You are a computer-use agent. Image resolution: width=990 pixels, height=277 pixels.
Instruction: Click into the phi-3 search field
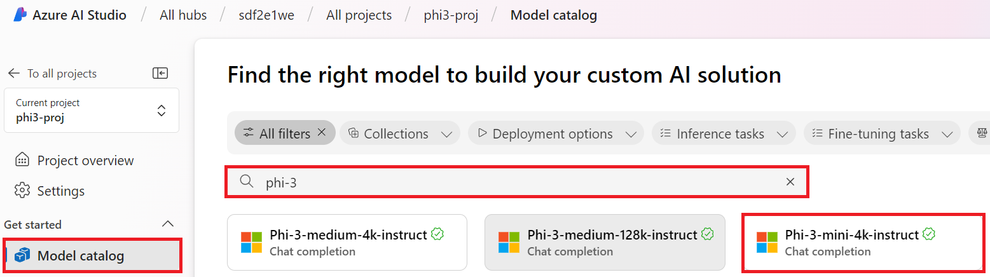pos(518,182)
